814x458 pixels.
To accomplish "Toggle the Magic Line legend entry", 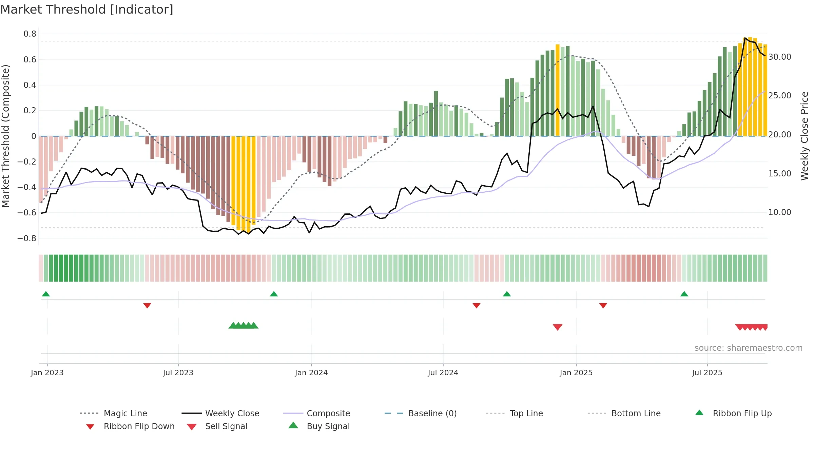I will point(114,413).
